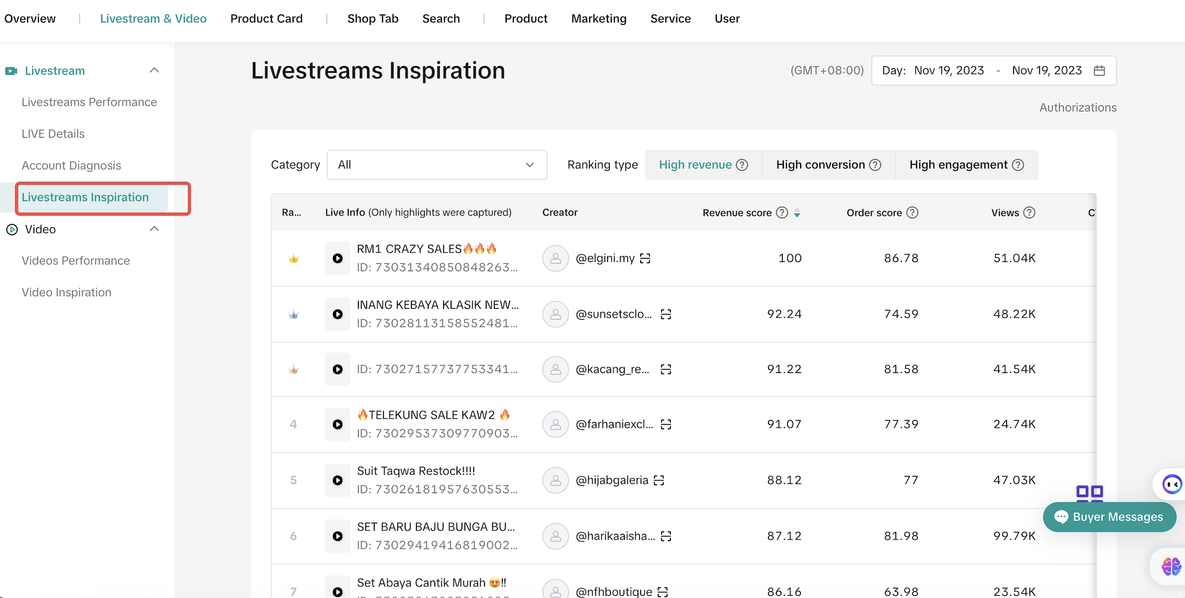
Task: Open the Buyer Messages chat button
Action: click(x=1109, y=517)
